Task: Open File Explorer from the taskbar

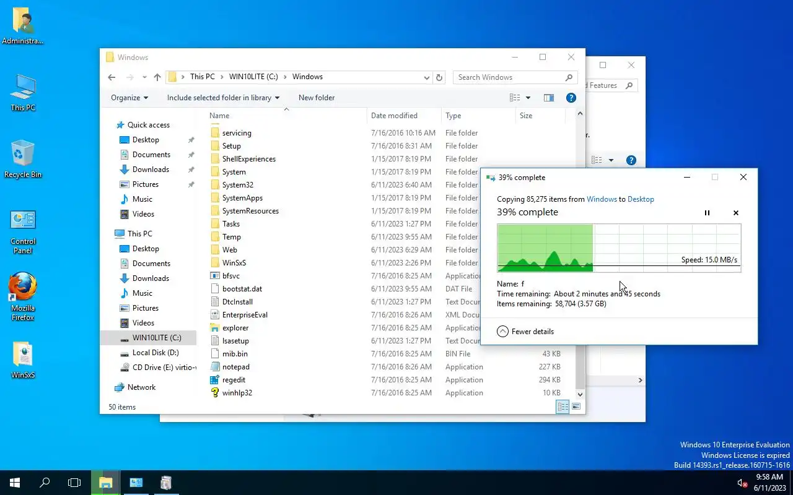Action: point(106,483)
